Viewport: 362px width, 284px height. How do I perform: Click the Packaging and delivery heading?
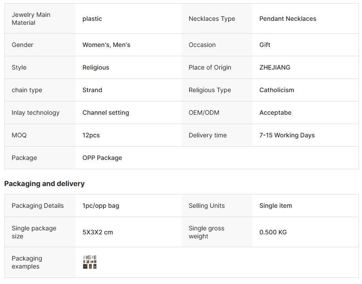coord(44,183)
